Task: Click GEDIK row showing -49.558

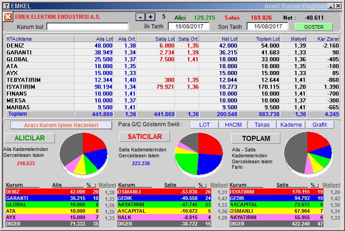Action: pos(164,198)
